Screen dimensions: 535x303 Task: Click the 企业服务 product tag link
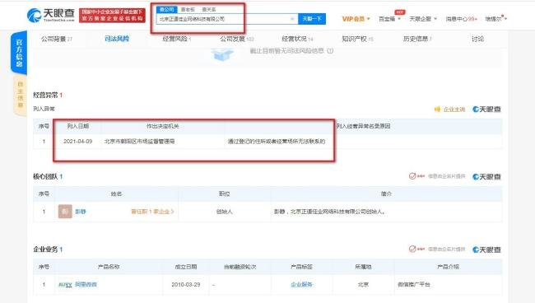(301, 285)
